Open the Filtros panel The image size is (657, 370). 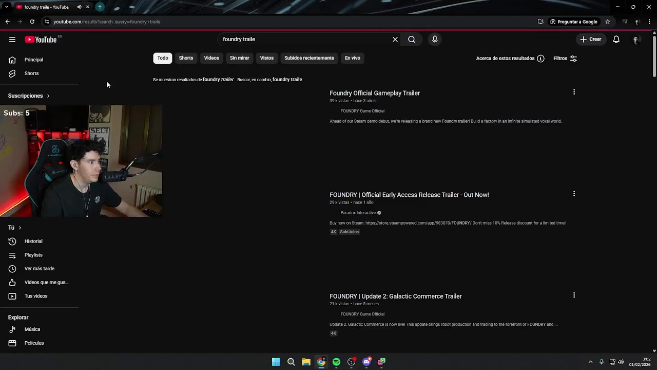coord(565,59)
